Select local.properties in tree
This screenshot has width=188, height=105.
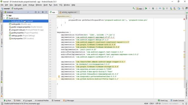21,38
